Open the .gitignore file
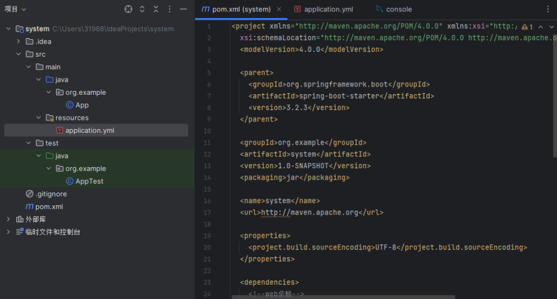 [x=51, y=194]
